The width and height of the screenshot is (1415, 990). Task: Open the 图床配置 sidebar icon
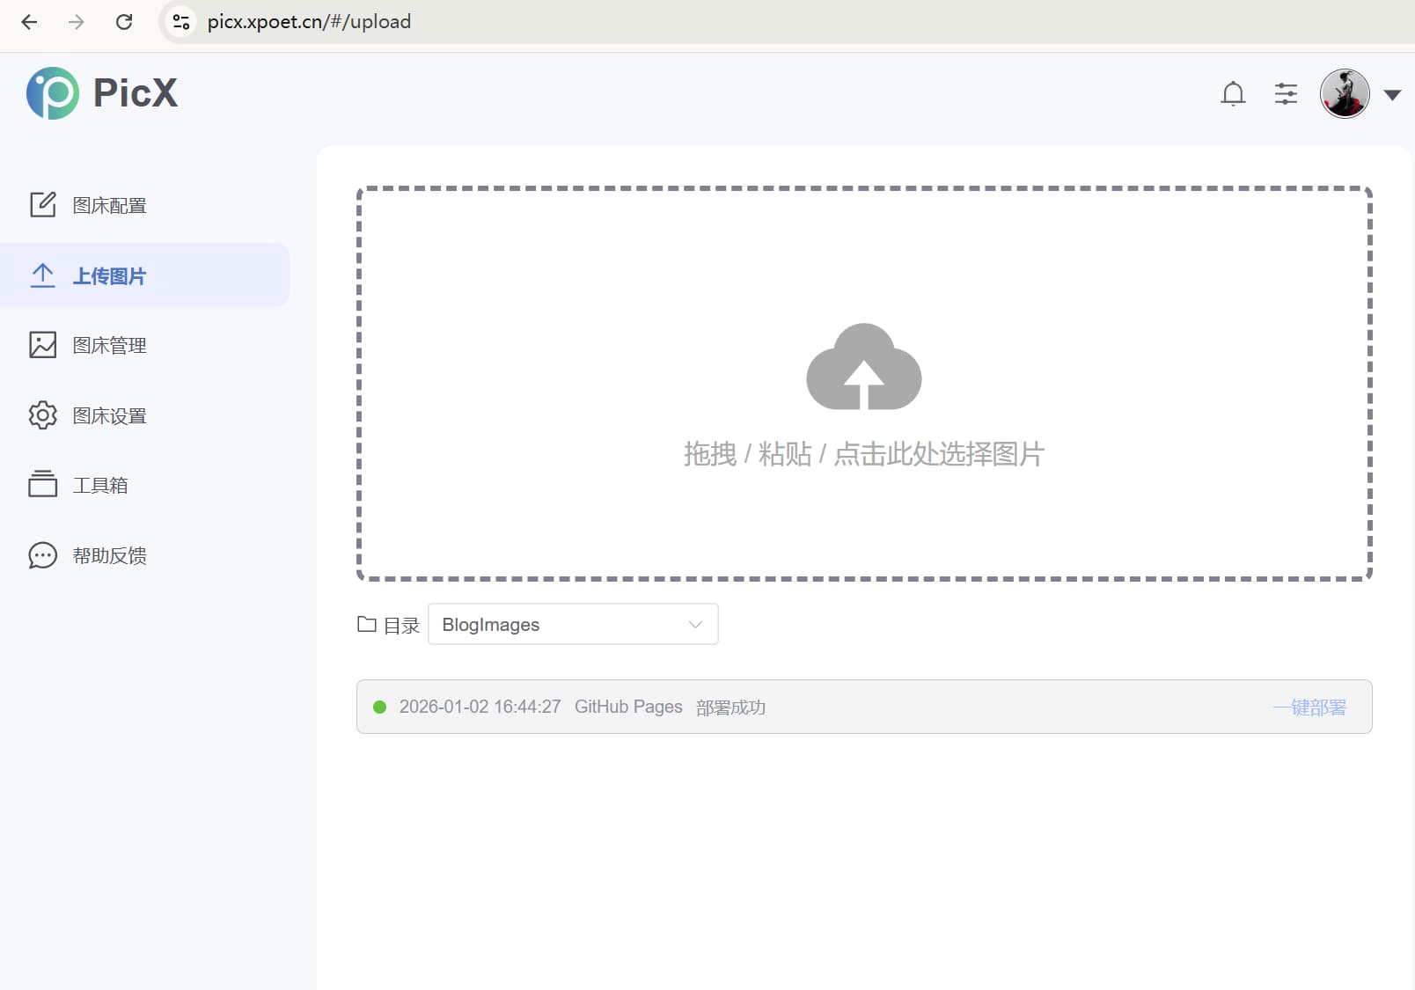click(x=42, y=204)
